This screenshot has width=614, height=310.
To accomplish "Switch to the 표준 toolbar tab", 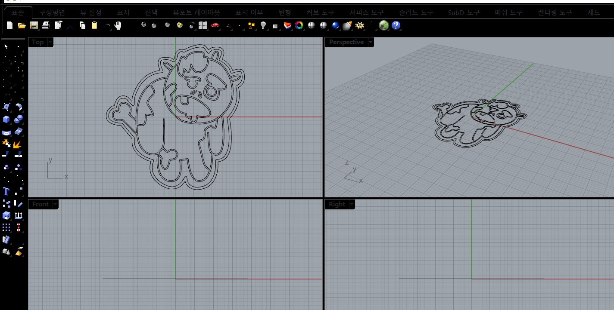I will click(18, 12).
